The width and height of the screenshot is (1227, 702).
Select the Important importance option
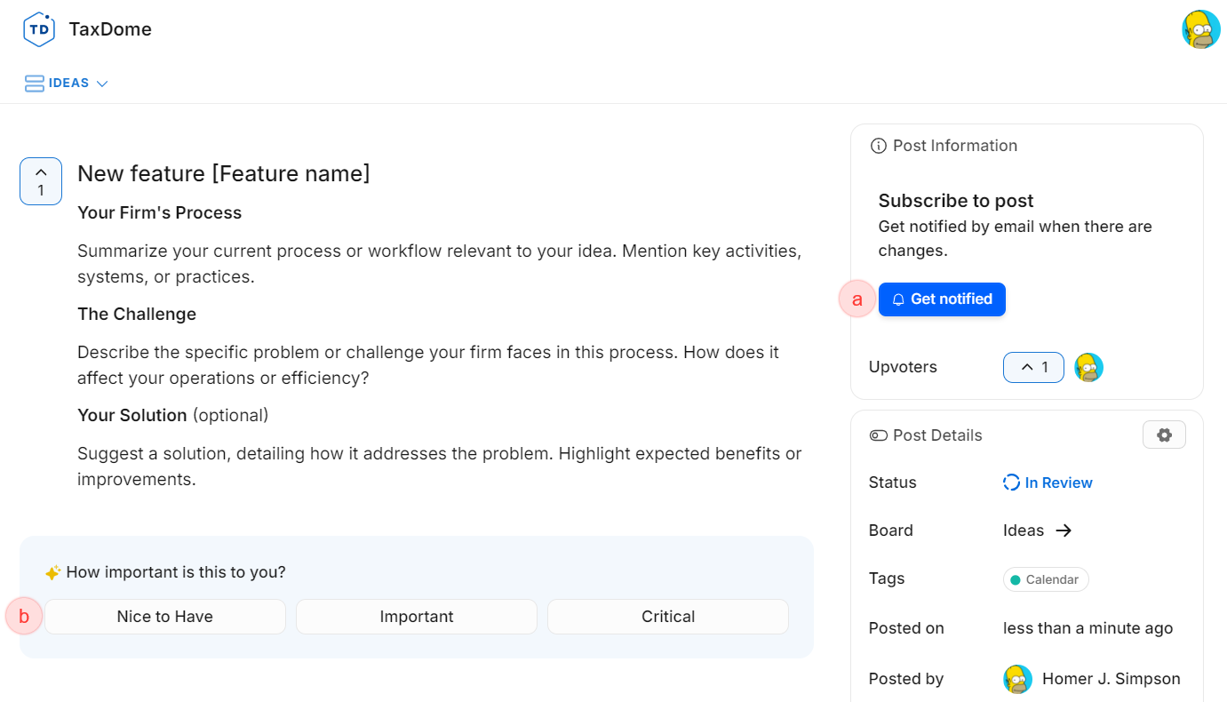point(417,617)
